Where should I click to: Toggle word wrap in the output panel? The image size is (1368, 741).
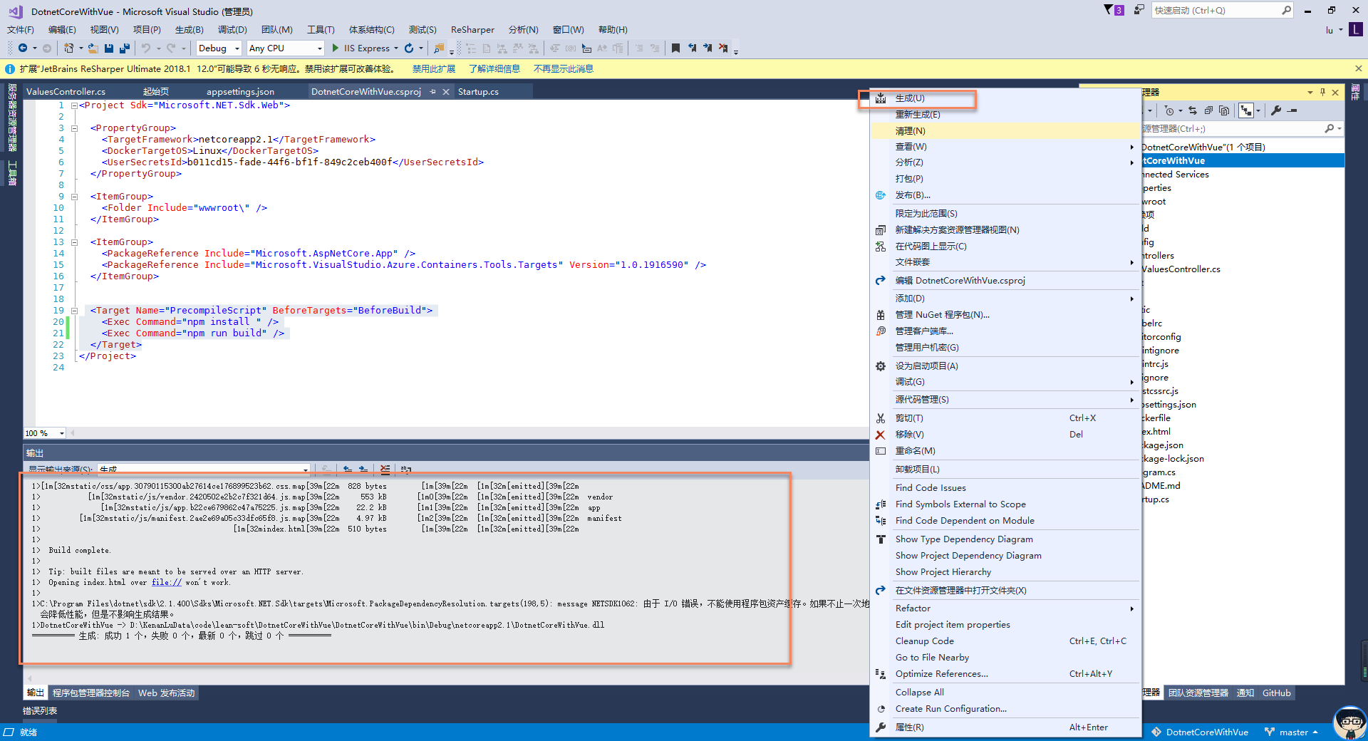tap(406, 470)
